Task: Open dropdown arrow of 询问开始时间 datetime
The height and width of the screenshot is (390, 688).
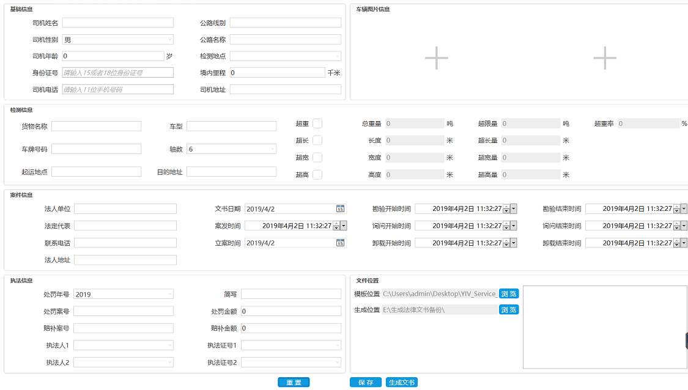Action: [514, 226]
